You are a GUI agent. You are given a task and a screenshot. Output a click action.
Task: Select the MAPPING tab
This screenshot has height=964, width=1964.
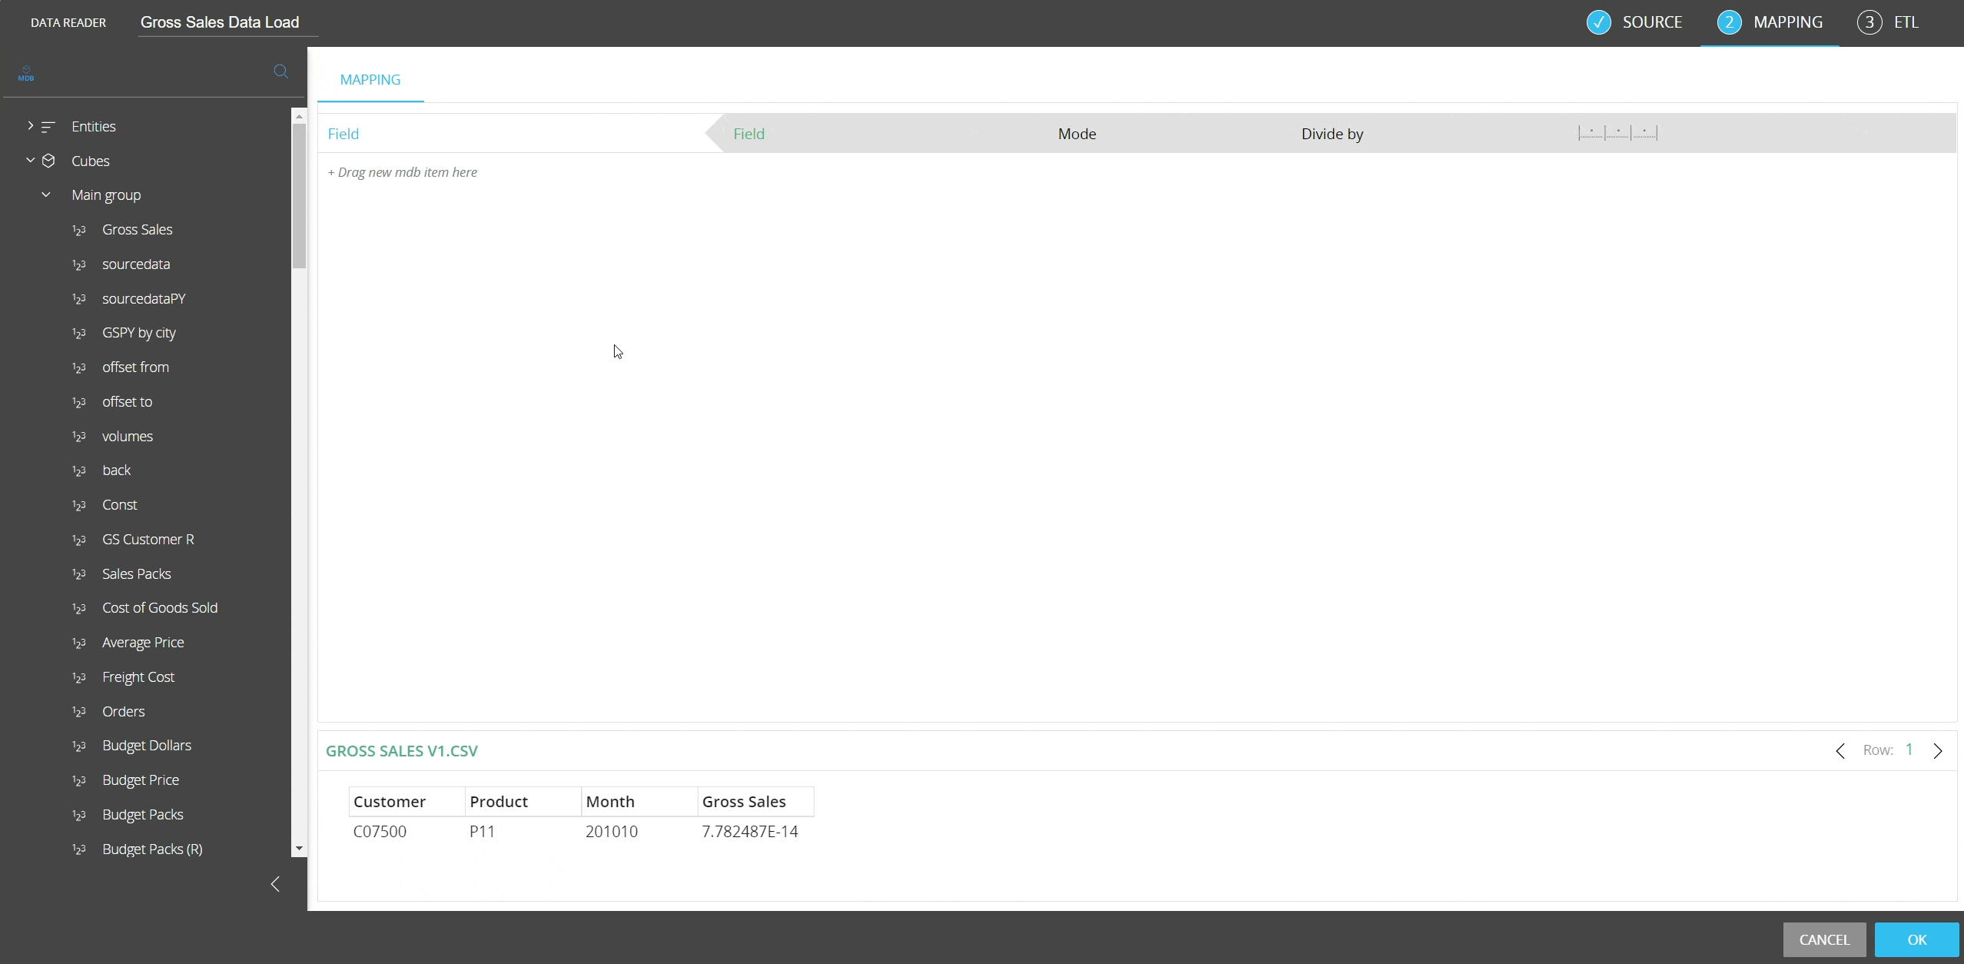(370, 80)
